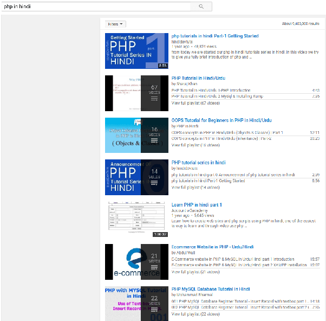The width and height of the screenshot is (326, 321).
Task: View full playlist (22 videos)
Action: [195, 314]
